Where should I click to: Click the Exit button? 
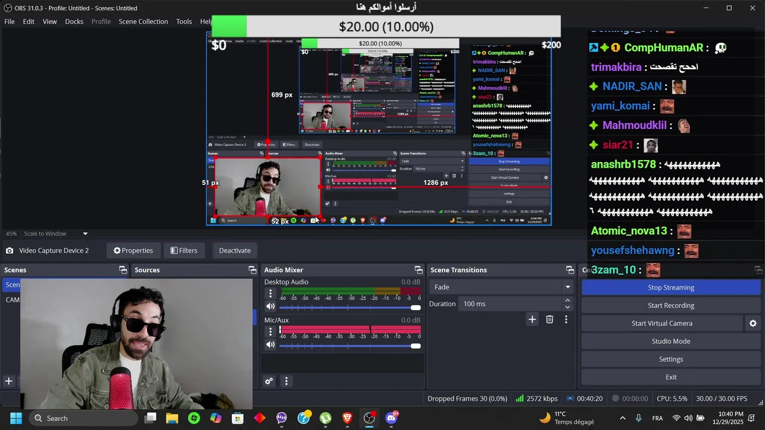(671, 377)
